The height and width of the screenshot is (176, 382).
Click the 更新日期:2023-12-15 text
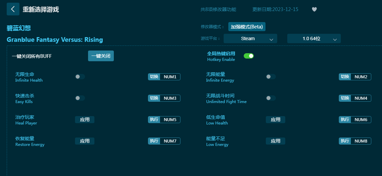[275, 9]
